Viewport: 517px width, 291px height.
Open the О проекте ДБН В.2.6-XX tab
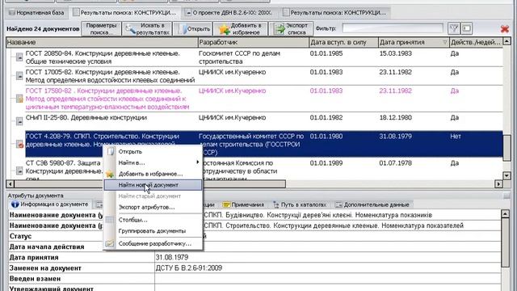coord(229,13)
